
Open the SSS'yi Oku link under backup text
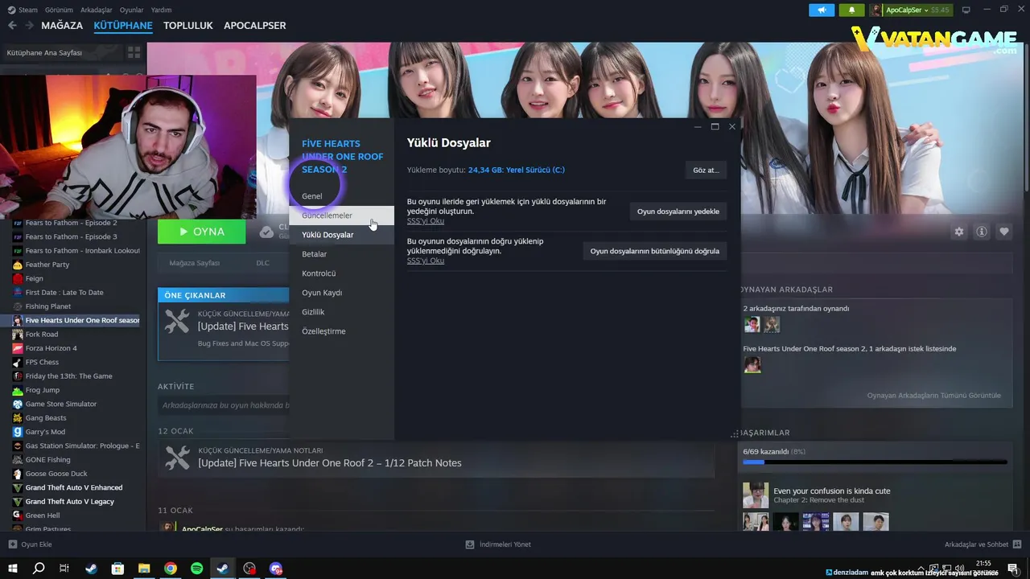[425, 221]
